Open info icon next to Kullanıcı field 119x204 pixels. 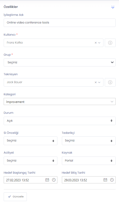(x=110, y=43)
